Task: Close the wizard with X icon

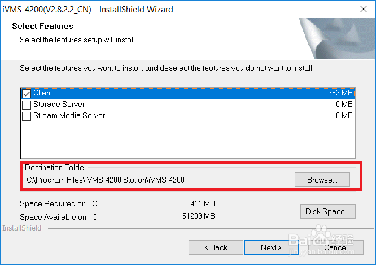Action: [364, 10]
